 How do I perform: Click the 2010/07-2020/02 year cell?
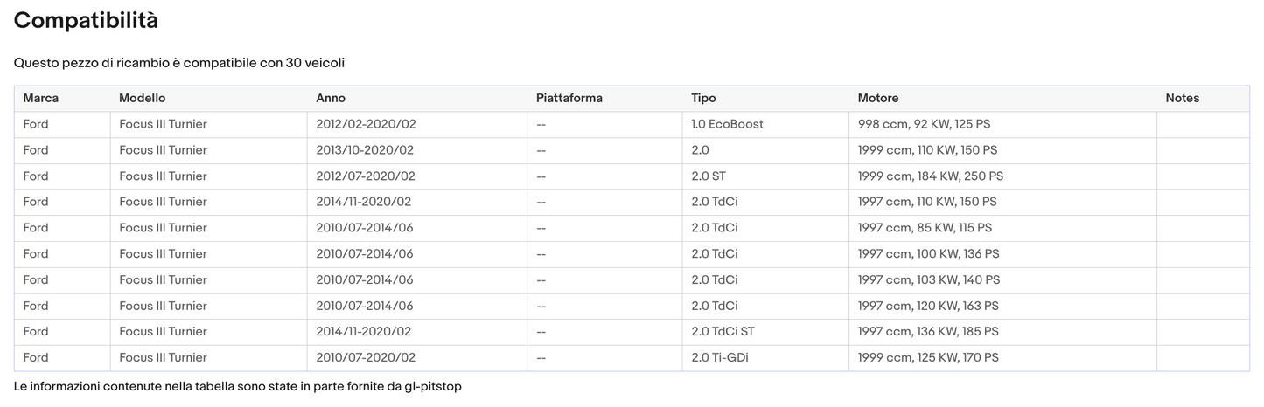click(x=366, y=358)
